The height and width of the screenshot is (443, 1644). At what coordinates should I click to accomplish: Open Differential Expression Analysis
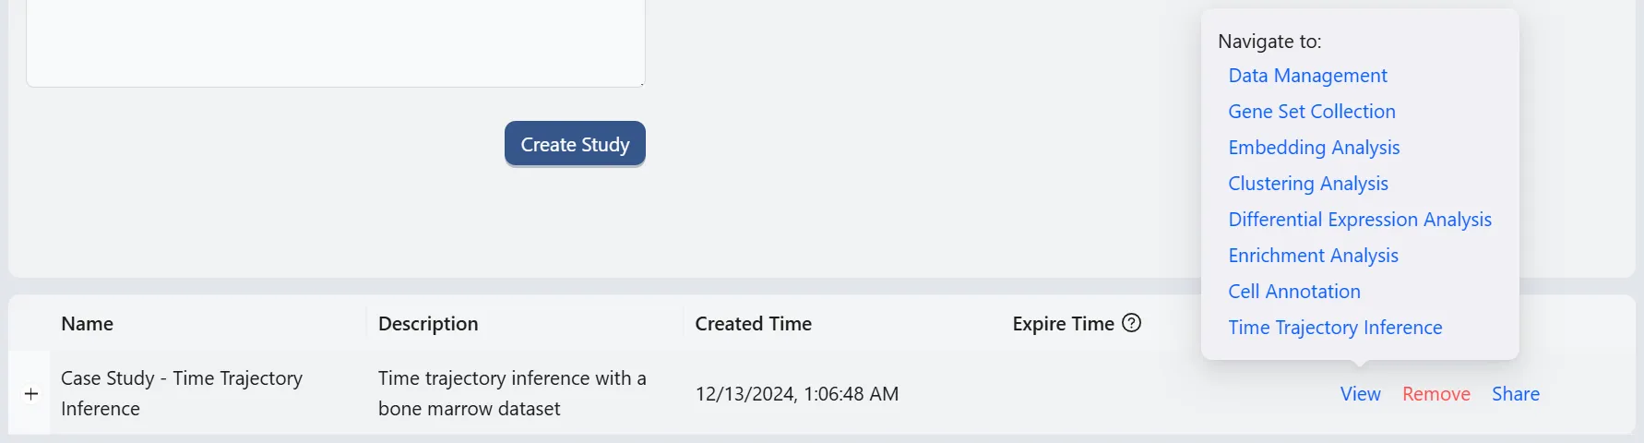tap(1359, 220)
